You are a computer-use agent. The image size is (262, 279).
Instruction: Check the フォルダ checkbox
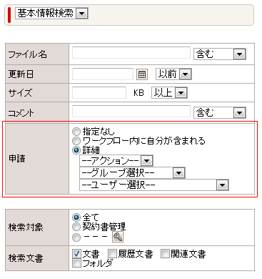76,263
